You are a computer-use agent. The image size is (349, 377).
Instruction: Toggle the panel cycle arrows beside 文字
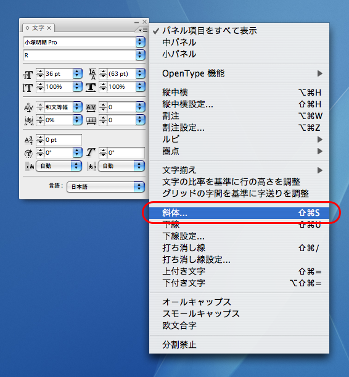point(27,28)
